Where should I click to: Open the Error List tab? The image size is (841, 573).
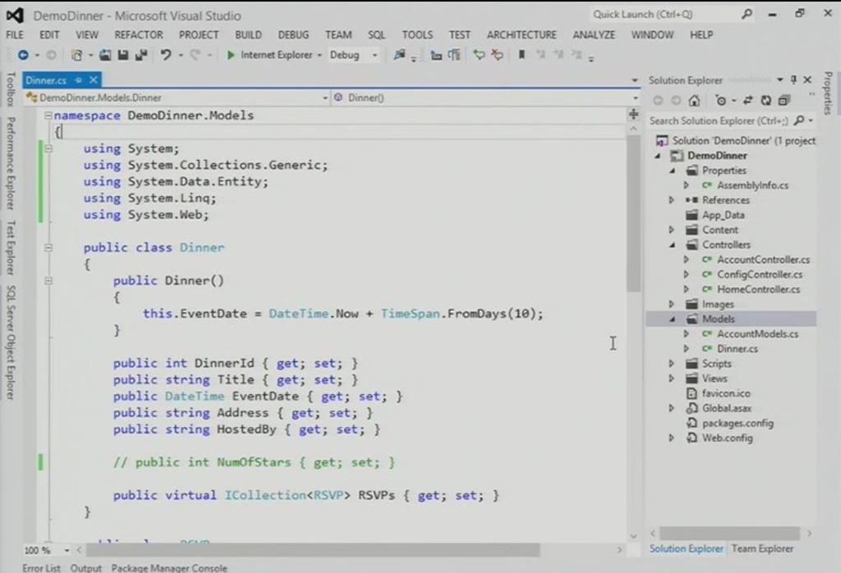pyautogui.click(x=41, y=567)
